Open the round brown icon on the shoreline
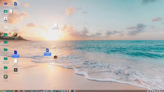Screen dimensions: 164x92 coord(56,57)
